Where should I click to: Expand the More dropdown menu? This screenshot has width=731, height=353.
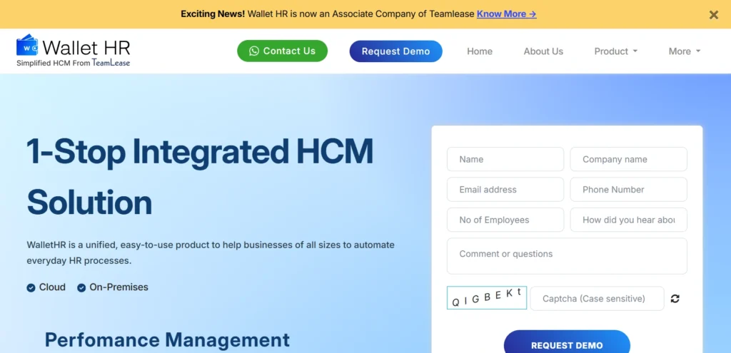click(684, 51)
